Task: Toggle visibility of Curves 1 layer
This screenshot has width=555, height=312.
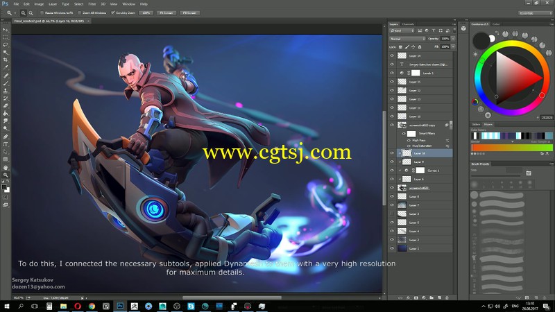Action: [x=392, y=171]
